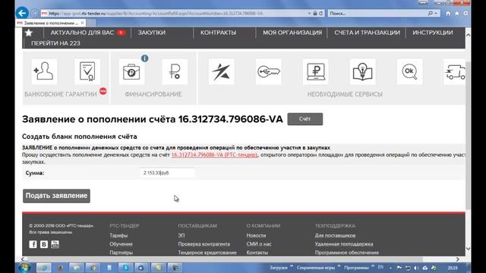This screenshot has width=486, height=273.
Task: Open Проверка контрагента footer link
Action: point(204,244)
